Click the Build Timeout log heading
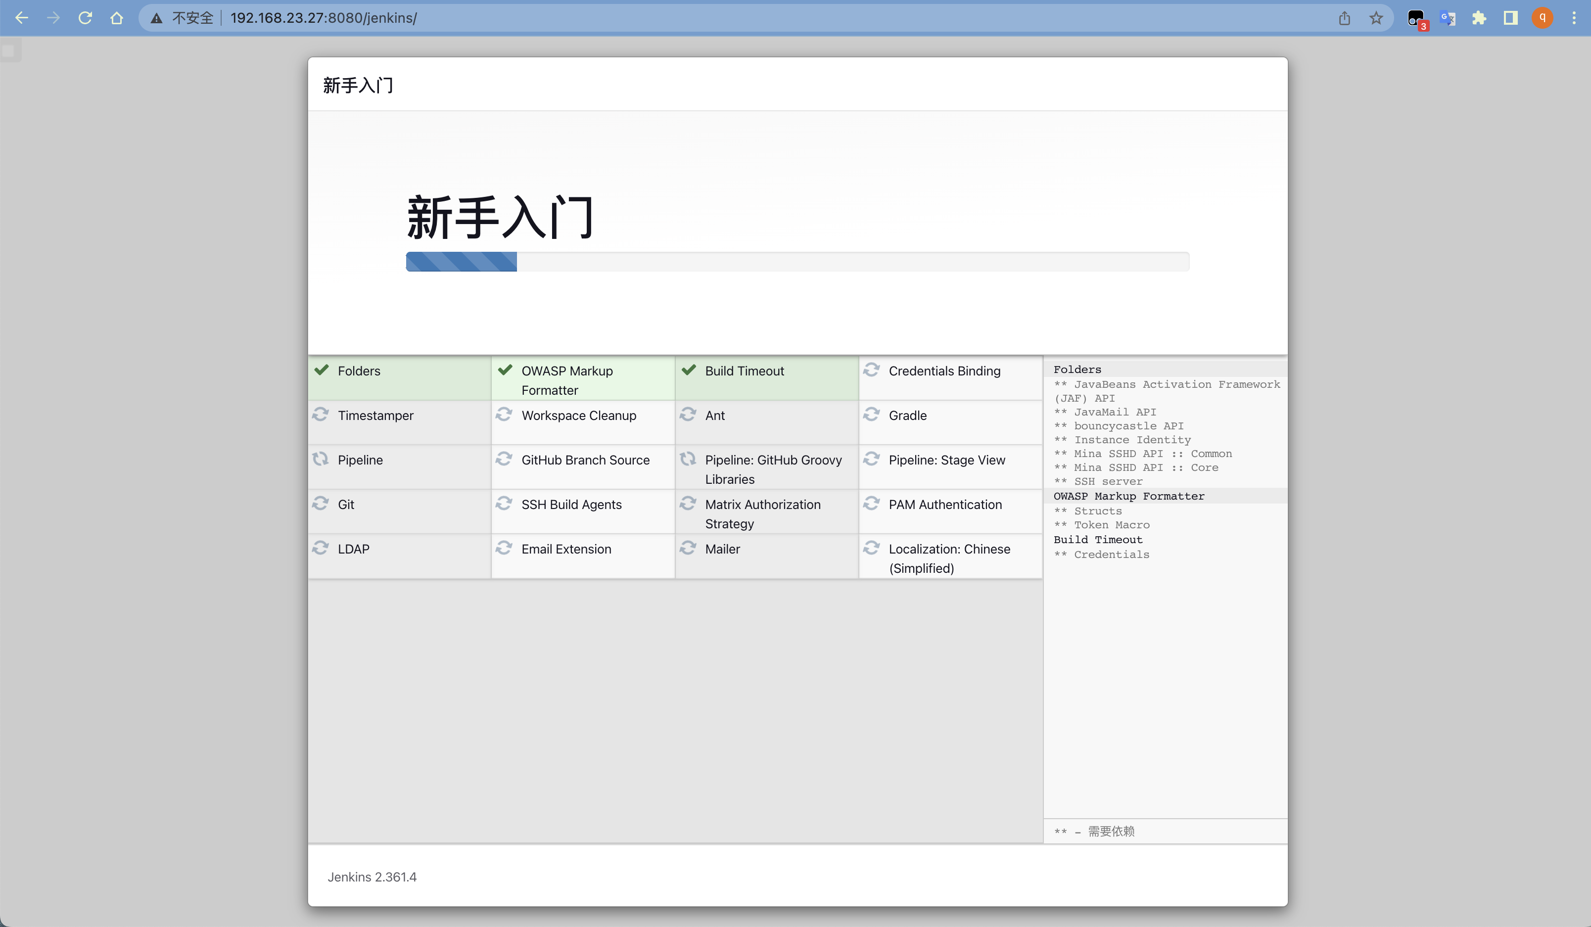The height and width of the screenshot is (927, 1591). tap(1098, 540)
